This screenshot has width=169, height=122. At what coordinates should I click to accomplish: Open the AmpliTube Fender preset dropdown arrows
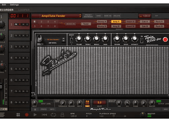coord(80,16)
